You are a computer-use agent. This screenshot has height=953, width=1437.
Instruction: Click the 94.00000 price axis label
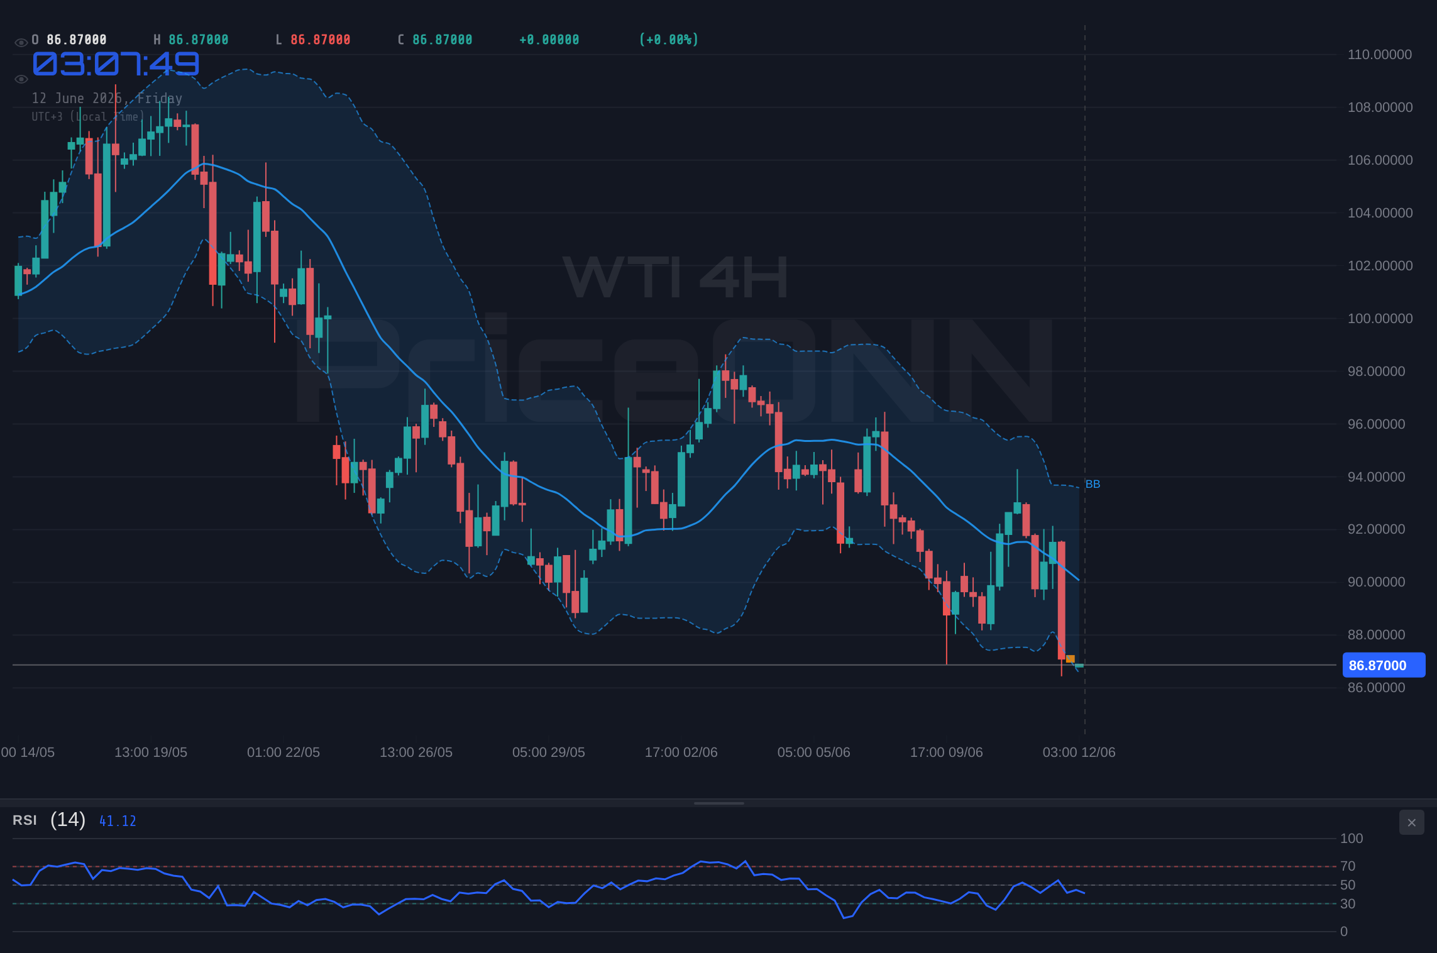pos(1376,477)
